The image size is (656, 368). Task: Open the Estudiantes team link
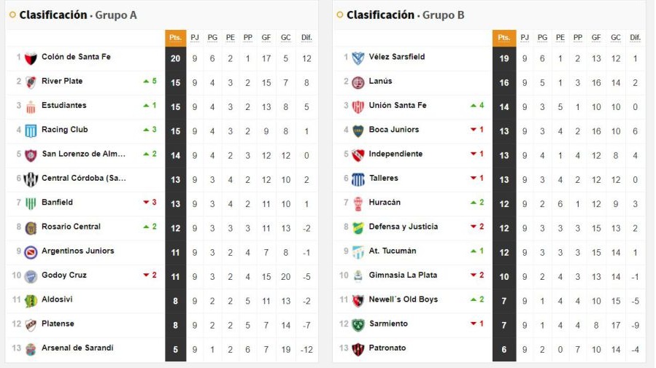pyautogui.click(x=64, y=106)
